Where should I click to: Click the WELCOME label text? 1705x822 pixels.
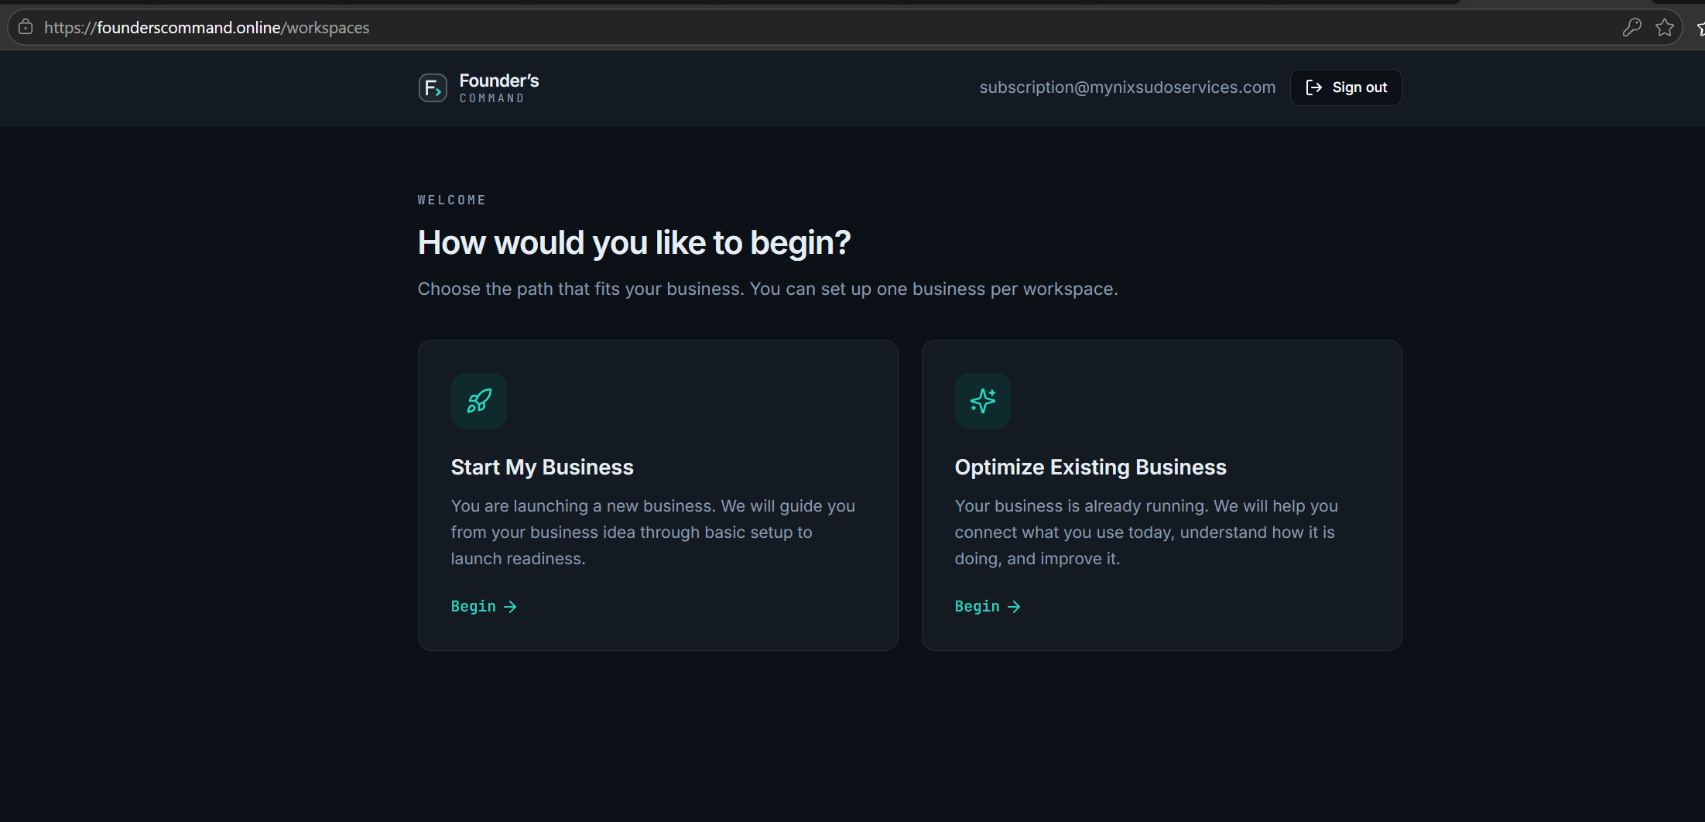click(x=452, y=200)
